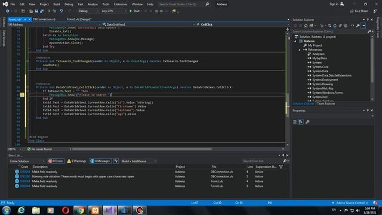Click the Save toolbar icon
The height and width of the screenshot is (215, 382).
coord(36,11)
